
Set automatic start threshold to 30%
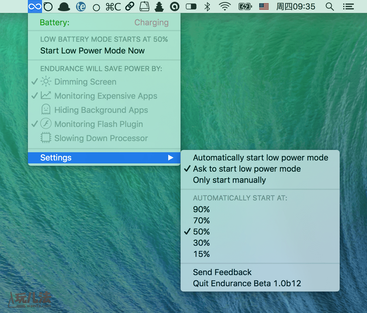pos(260,243)
